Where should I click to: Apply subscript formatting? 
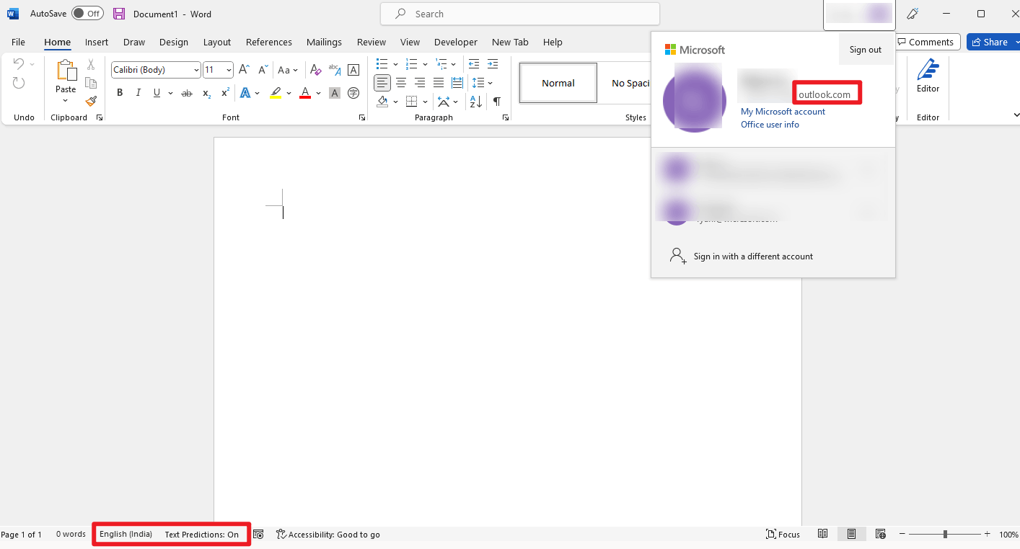[x=206, y=93]
